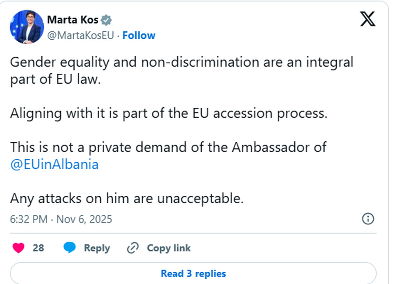Follow @MartaKosEU via the Follow link
393x284 pixels.
click(139, 35)
